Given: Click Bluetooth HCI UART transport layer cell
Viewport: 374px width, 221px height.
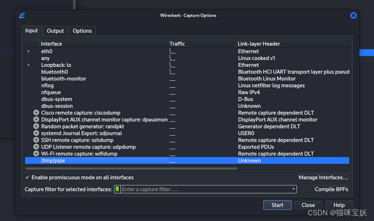Looking at the screenshot, I should (294, 72).
